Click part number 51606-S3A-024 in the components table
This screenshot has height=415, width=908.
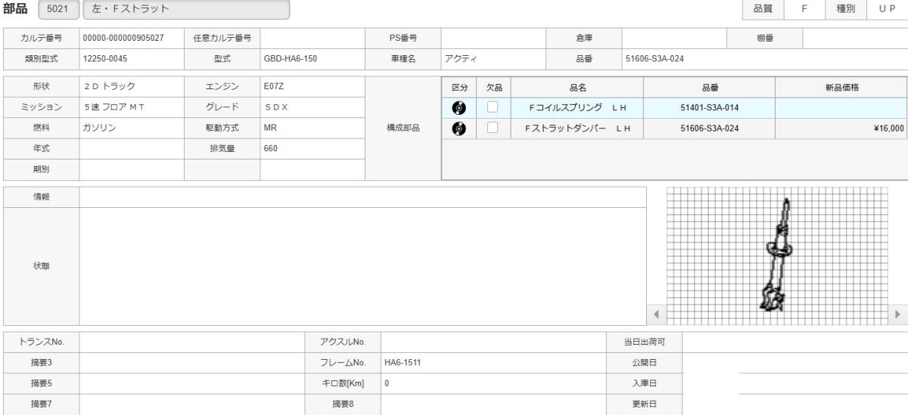click(710, 128)
